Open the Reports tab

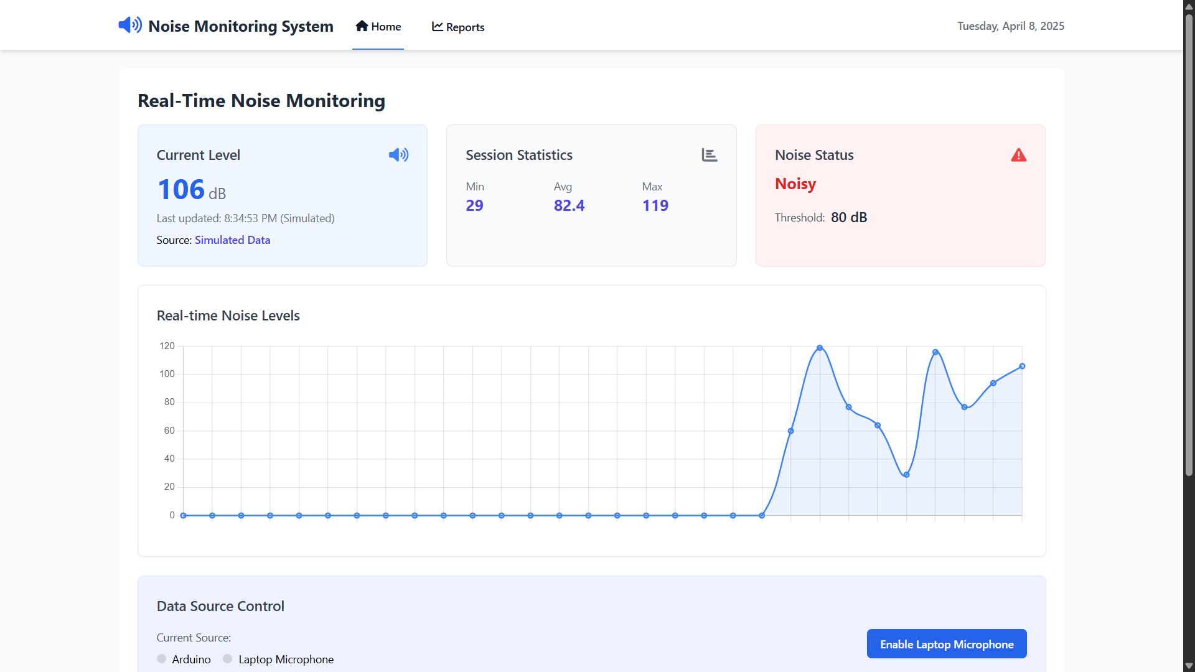pos(458,27)
